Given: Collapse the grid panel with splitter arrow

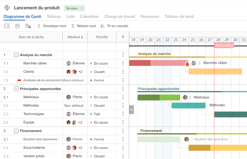Looking at the screenshot, I should pos(131,109).
